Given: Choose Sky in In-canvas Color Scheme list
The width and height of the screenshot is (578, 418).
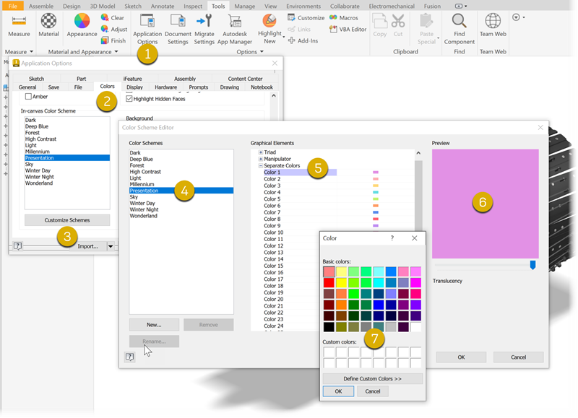Looking at the screenshot, I should 29,165.
